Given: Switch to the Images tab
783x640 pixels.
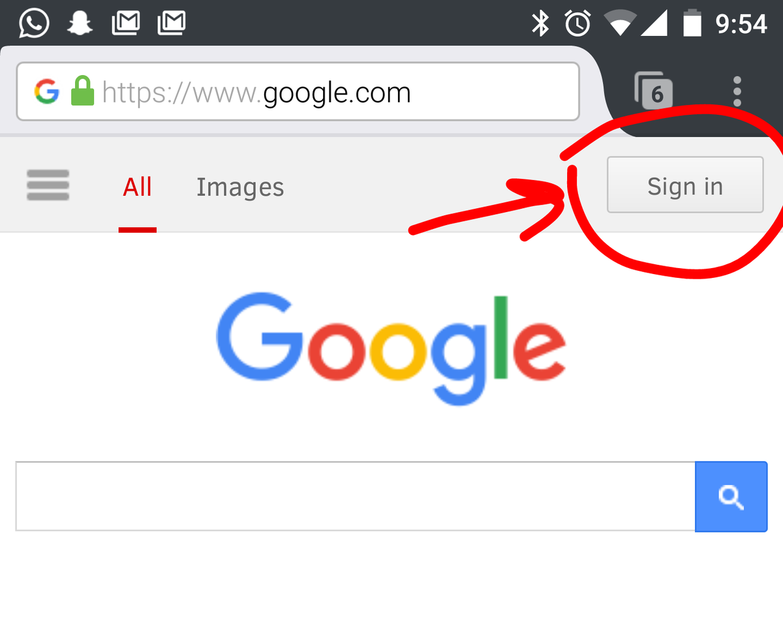Looking at the screenshot, I should tap(240, 188).
